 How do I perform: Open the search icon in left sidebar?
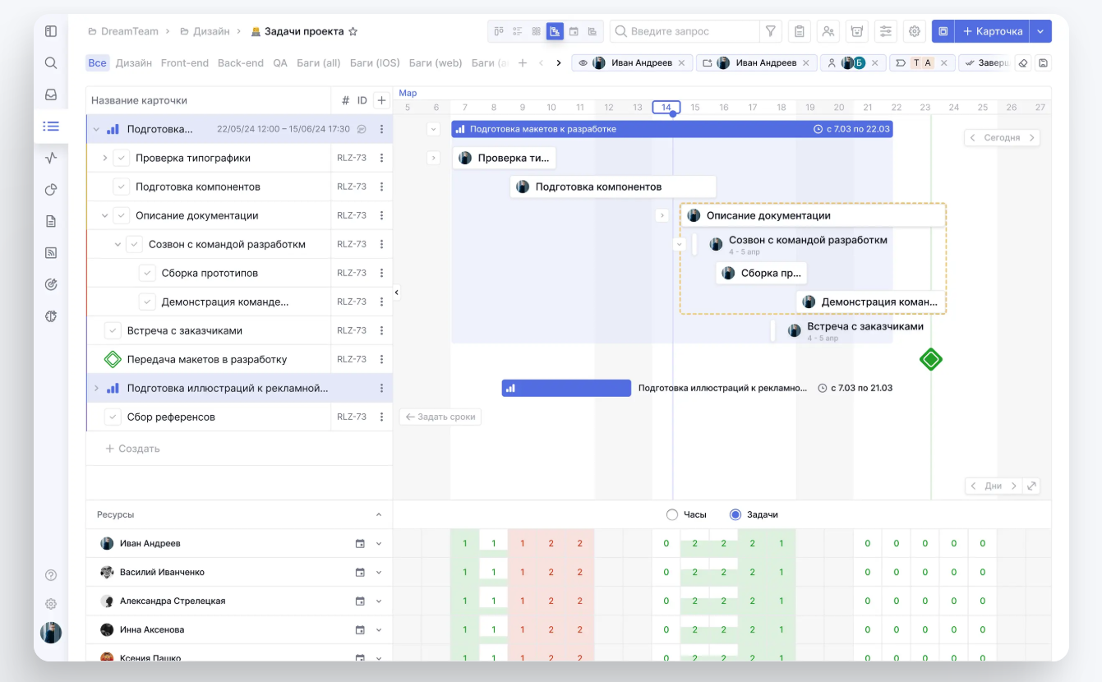click(51, 63)
